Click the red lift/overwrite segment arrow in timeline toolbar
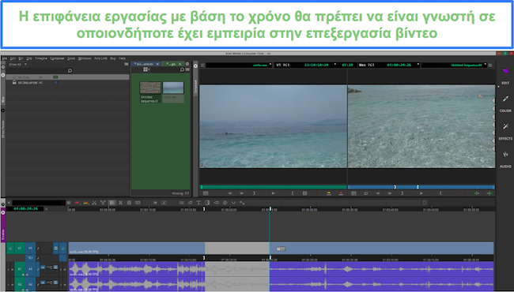 tap(77, 203)
